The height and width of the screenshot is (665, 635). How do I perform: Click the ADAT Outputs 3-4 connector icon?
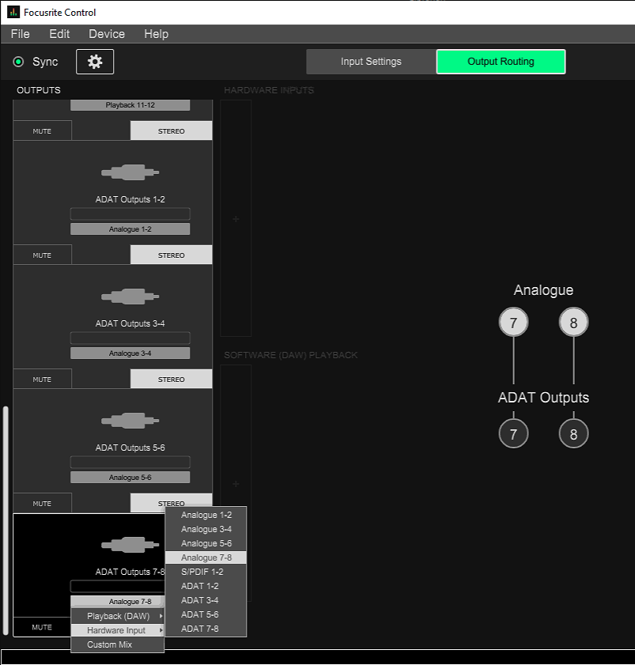[130, 297]
